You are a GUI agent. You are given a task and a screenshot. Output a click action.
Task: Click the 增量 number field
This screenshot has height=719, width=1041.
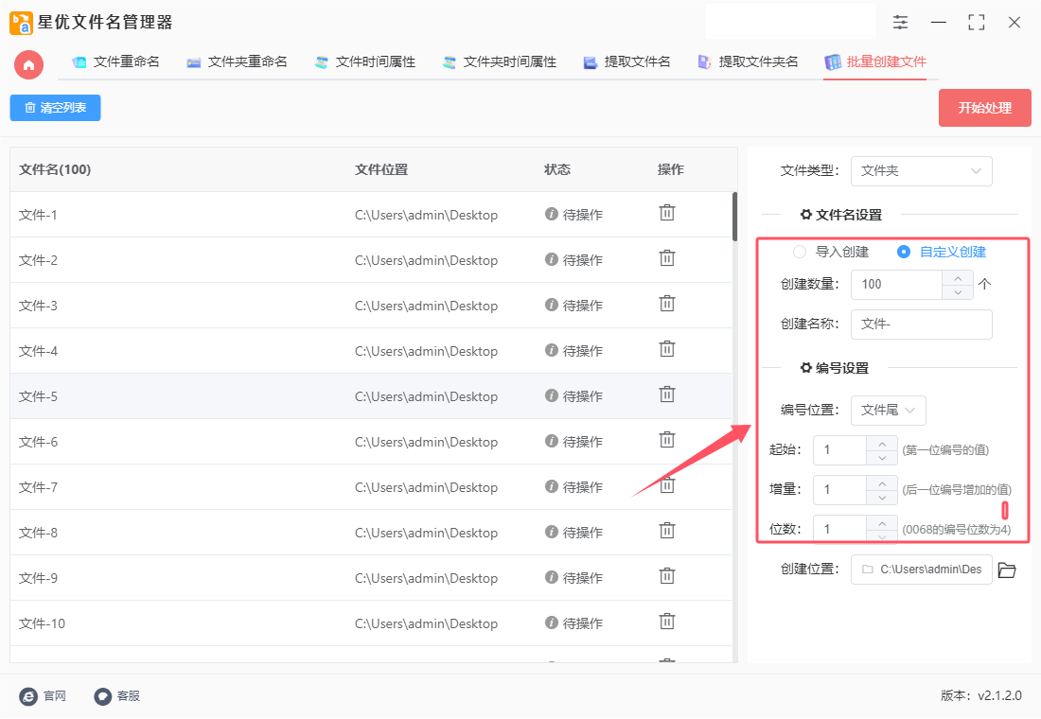point(839,490)
